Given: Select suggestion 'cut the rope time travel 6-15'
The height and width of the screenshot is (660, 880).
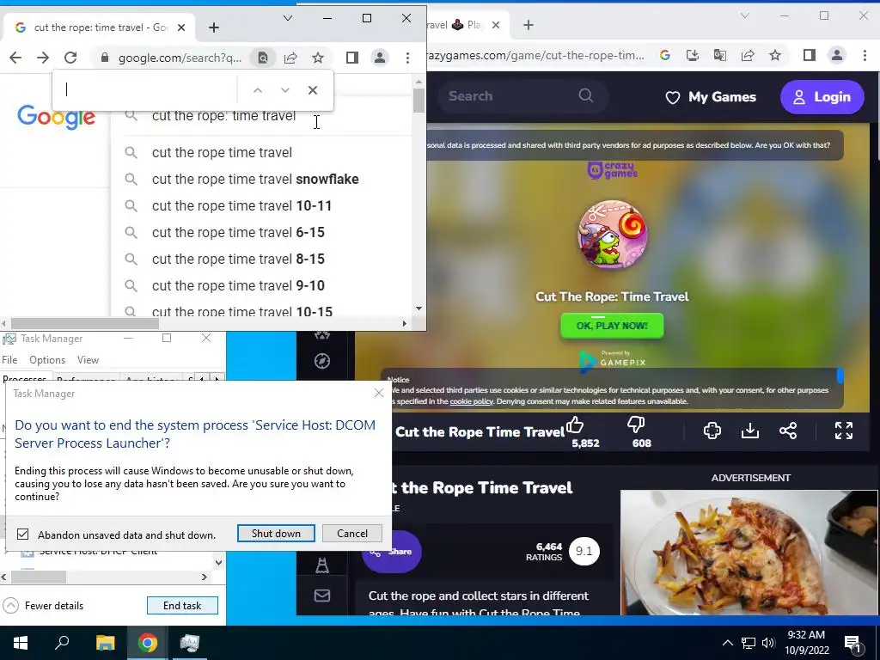Looking at the screenshot, I should (x=239, y=232).
